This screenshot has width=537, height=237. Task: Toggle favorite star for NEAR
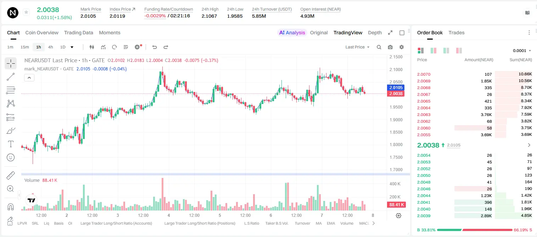[x=26, y=12]
